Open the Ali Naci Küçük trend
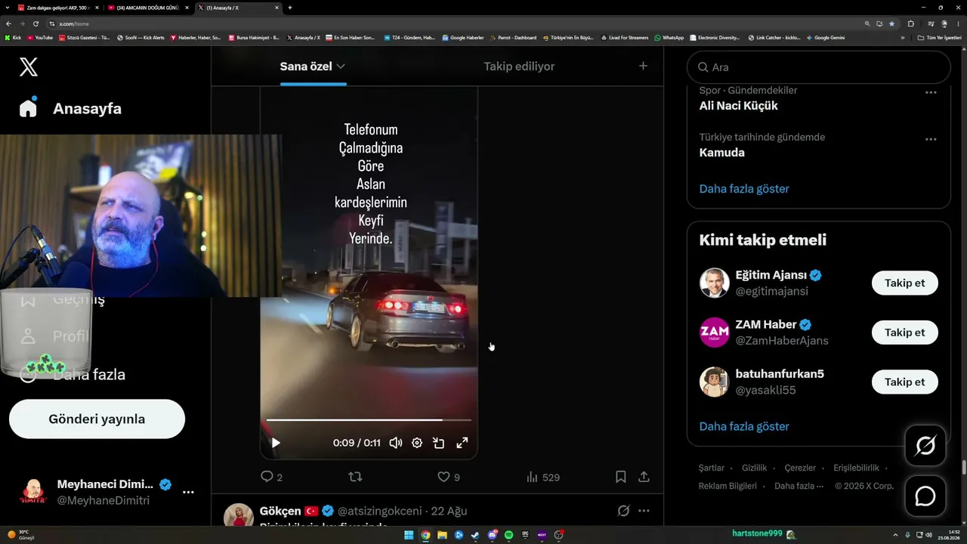967x544 pixels. [738, 106]
